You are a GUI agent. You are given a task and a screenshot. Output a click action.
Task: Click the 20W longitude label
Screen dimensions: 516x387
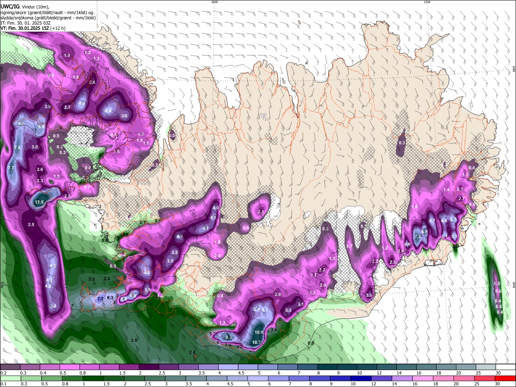pyautogui.click(x=214, y=2)
